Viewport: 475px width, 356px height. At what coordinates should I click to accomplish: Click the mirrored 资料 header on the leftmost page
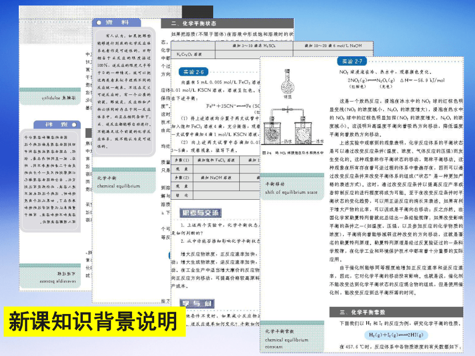point(57,124)
